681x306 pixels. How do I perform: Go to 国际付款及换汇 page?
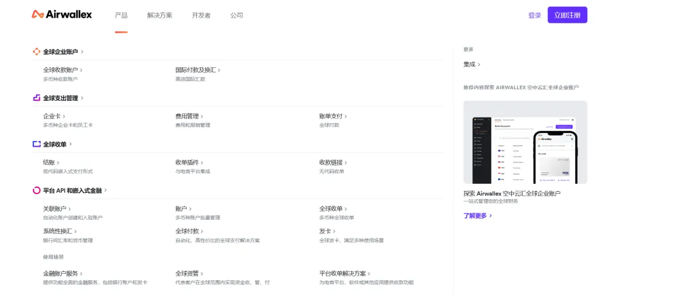[x=197, y=70]
